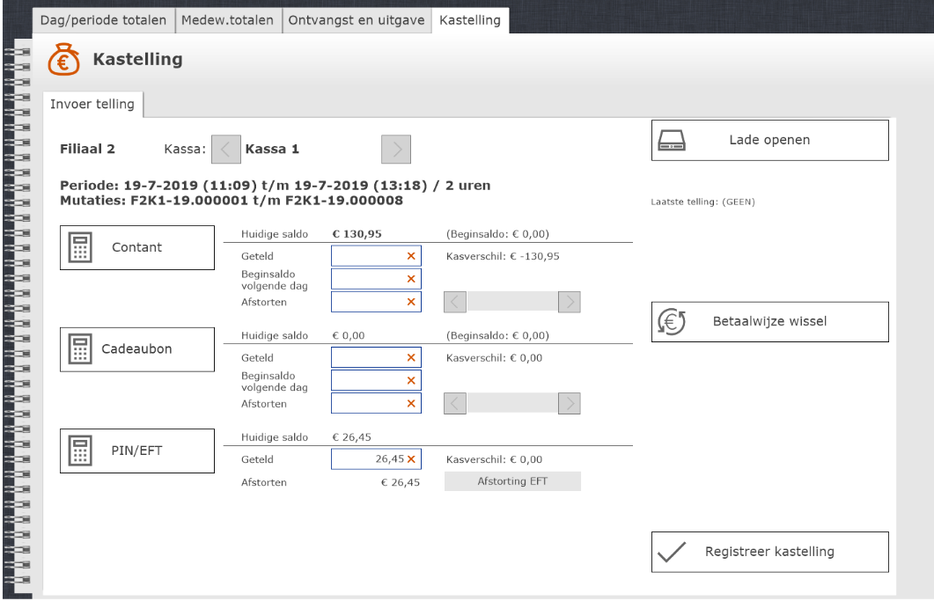Click the calculator icon next to PIN/EFT

(80, 451)
